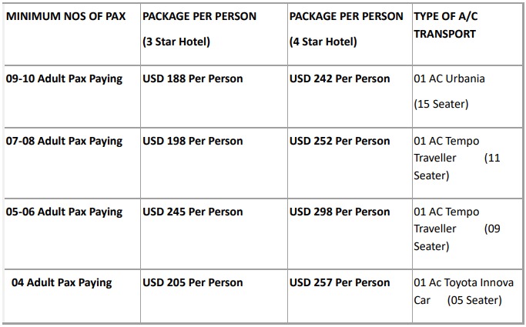Select the Tempo Traveller 11 Seater cell
This screenshot has width=526, height=327.
click(457, 158)
